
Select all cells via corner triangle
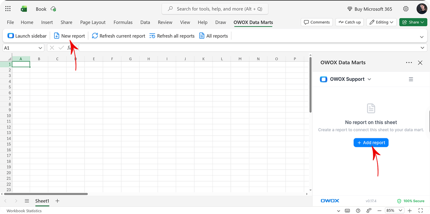coord(9,59)
